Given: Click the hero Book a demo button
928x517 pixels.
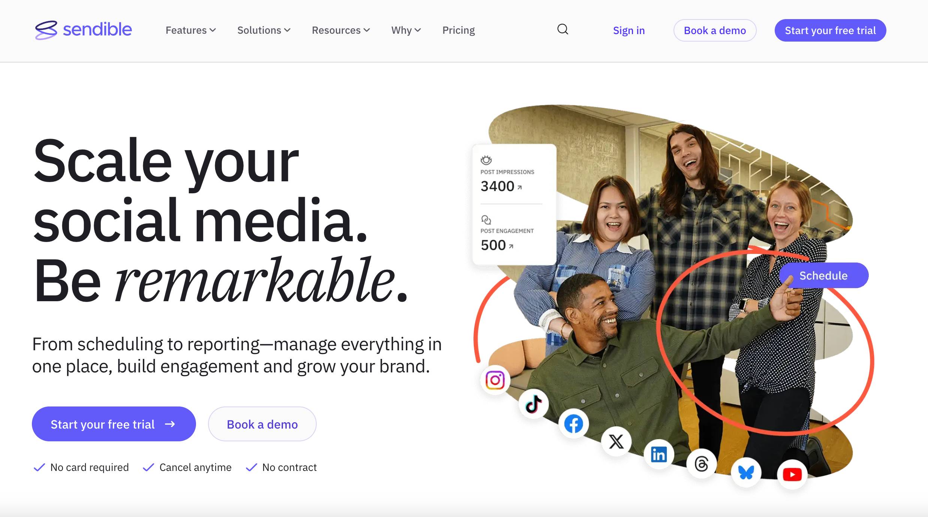Looking at the screenshot, I should pos(262,424).
